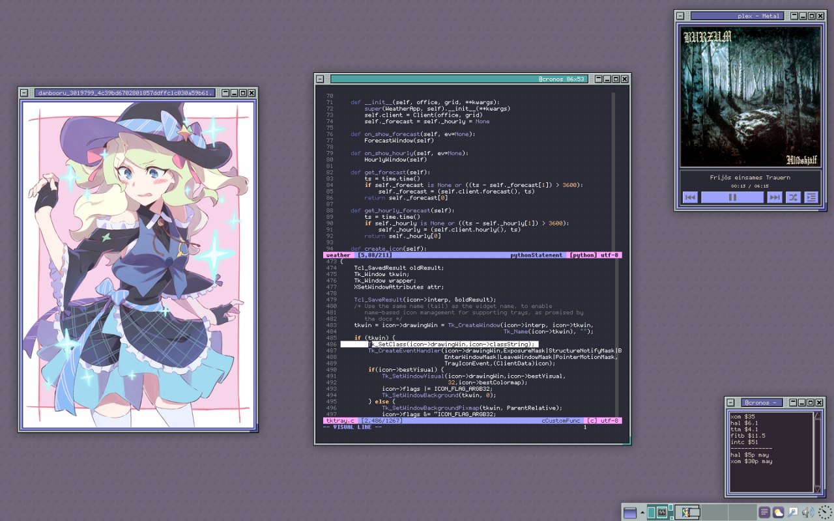Shade the small cronos stock terminal window
This screenshot has width=834, height=521.
tap(792, 402)
